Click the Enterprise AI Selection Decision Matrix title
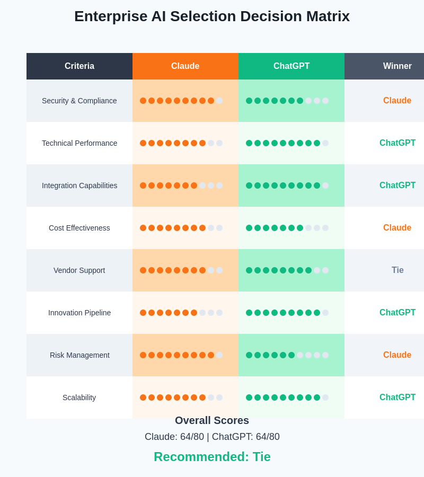424x477 pixels. (212, 16)
